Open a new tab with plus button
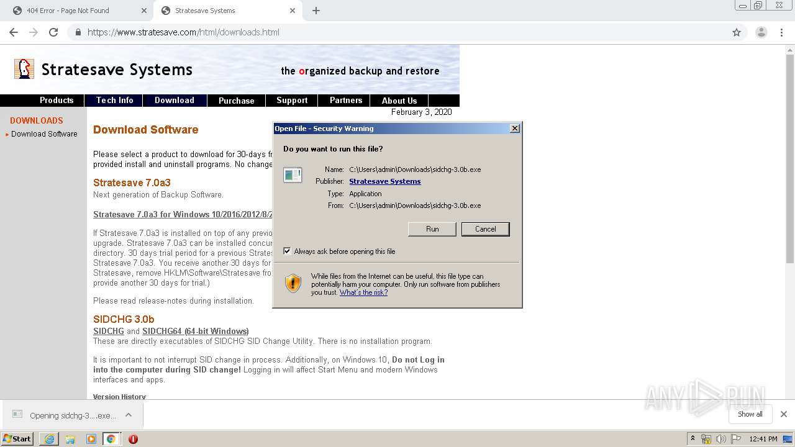Image resolution: width=795 pixels, height=447 pixels. coord(316,11)
